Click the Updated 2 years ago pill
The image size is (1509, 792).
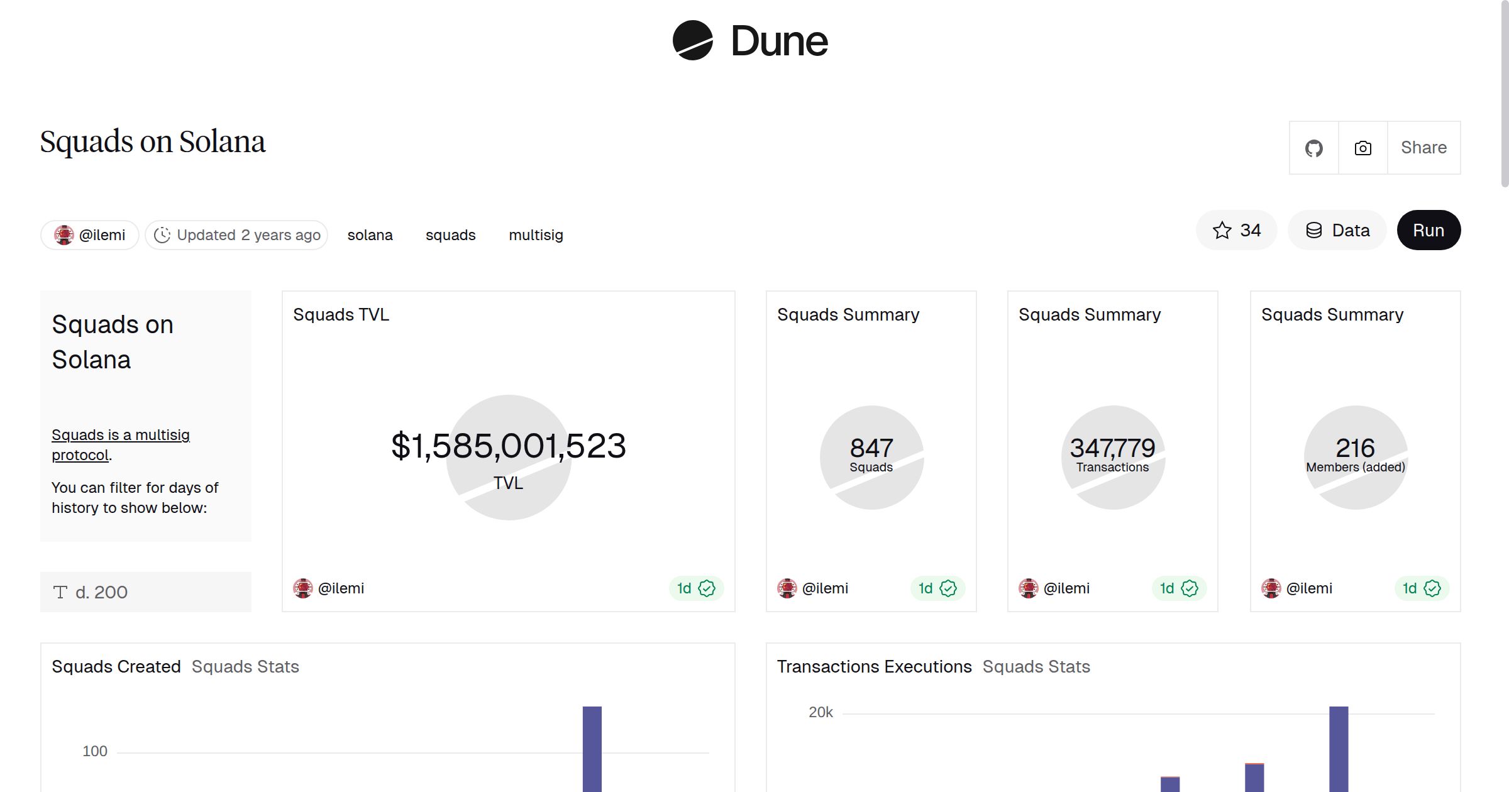pyautogui.click(x=236, y=235)
